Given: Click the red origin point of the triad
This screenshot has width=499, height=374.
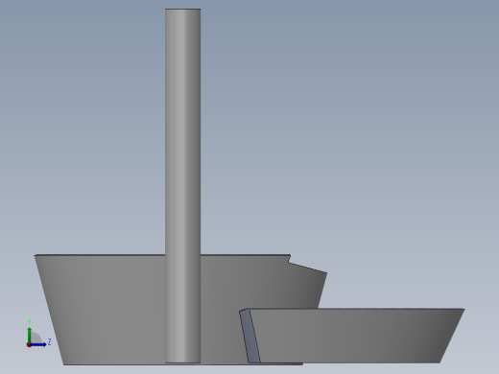Looking at the screenshot, I should [x=29, y=345].
